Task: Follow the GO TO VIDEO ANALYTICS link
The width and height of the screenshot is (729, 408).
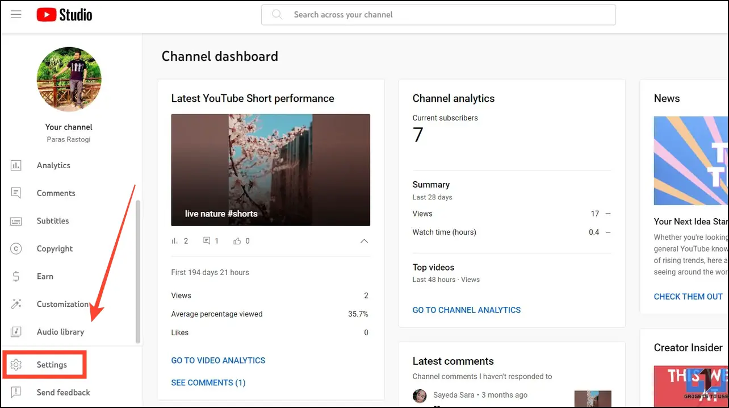Action: [218, 360]
